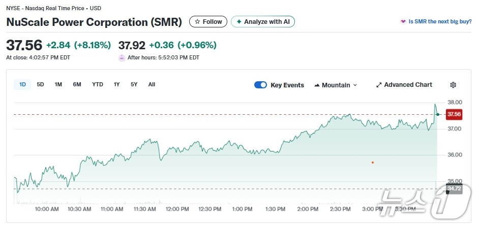Click the orange key event dot on chart
The image size is (478, 226).
(x=373, y=163)
